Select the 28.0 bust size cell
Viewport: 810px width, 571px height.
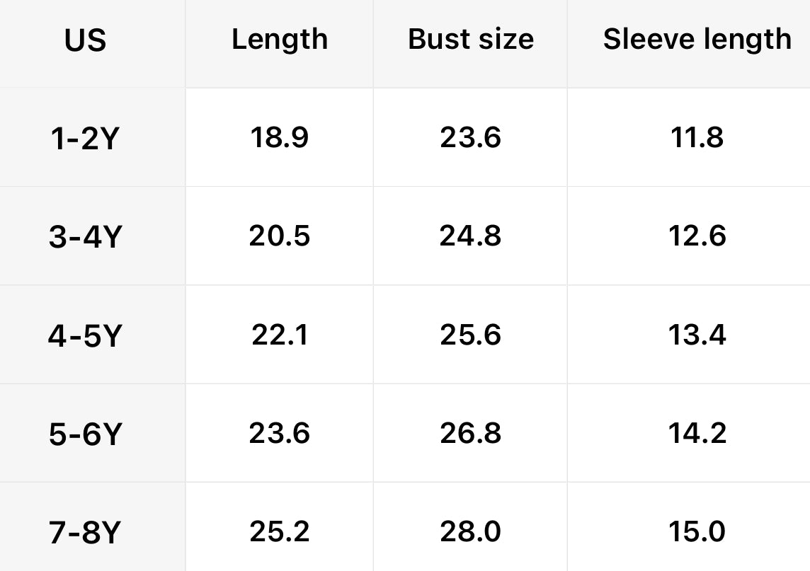pos(471,531)
